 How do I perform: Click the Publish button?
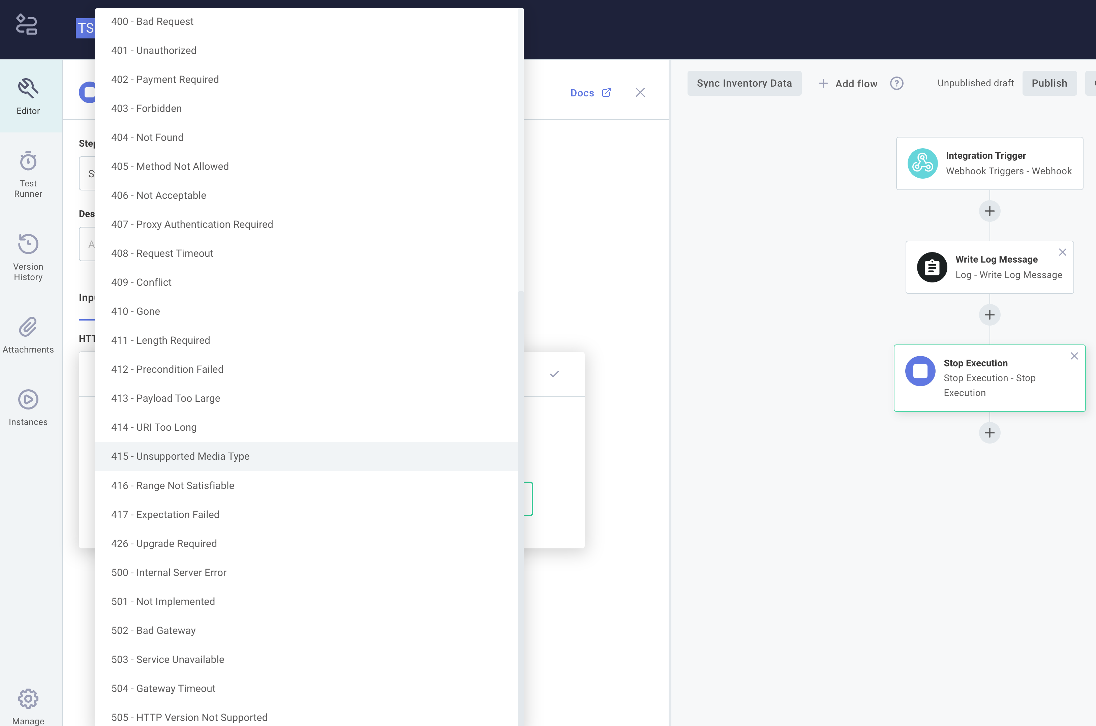[1049, 83]
